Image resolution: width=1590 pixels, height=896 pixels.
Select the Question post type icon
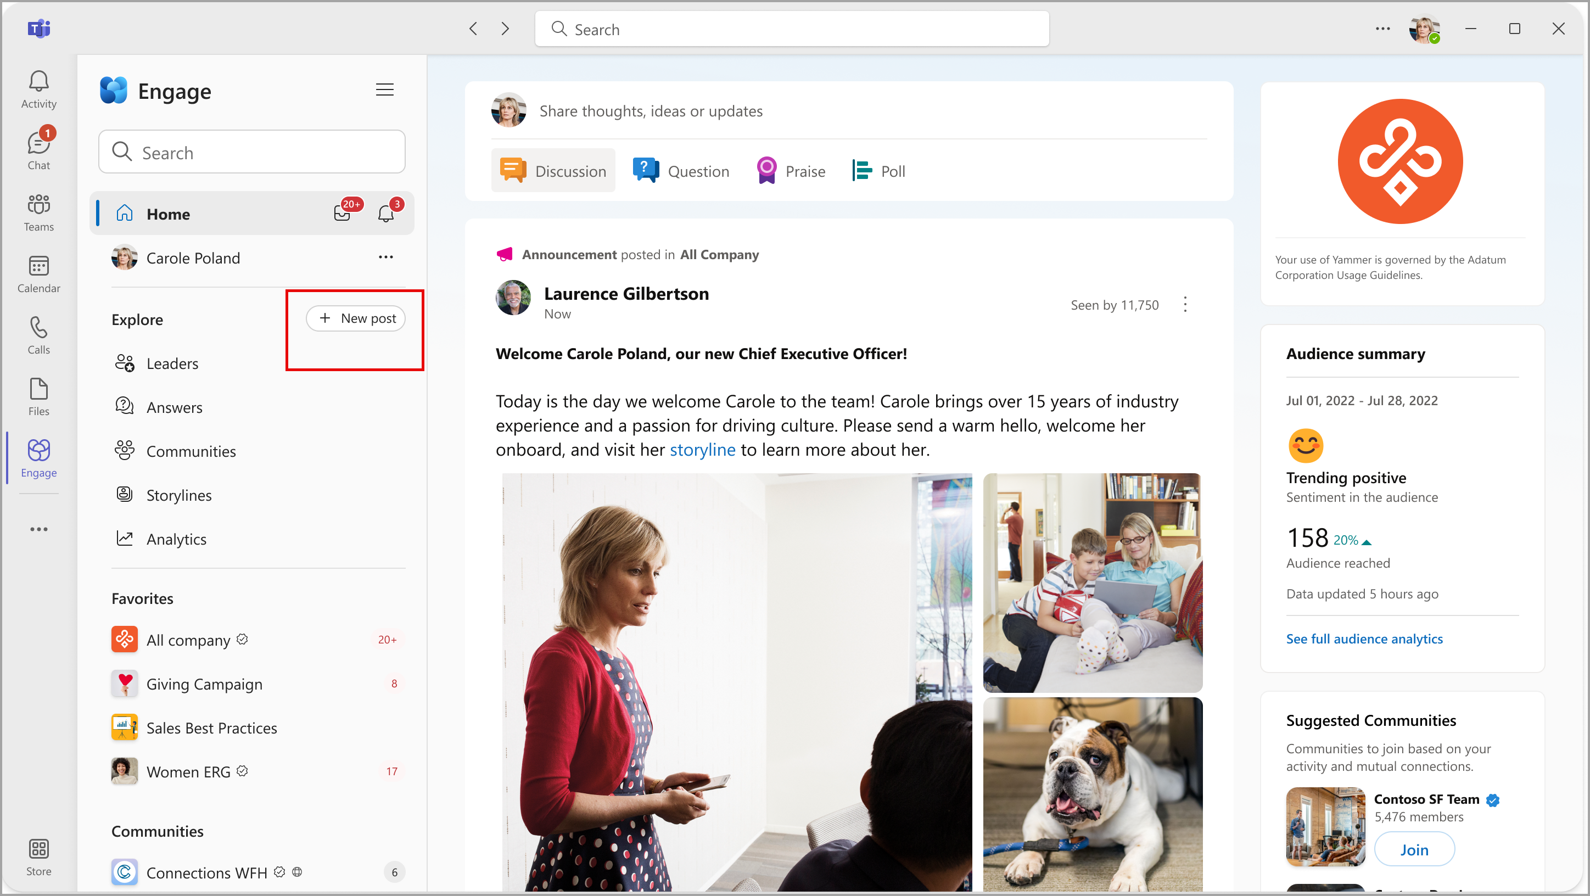point(646,170)
